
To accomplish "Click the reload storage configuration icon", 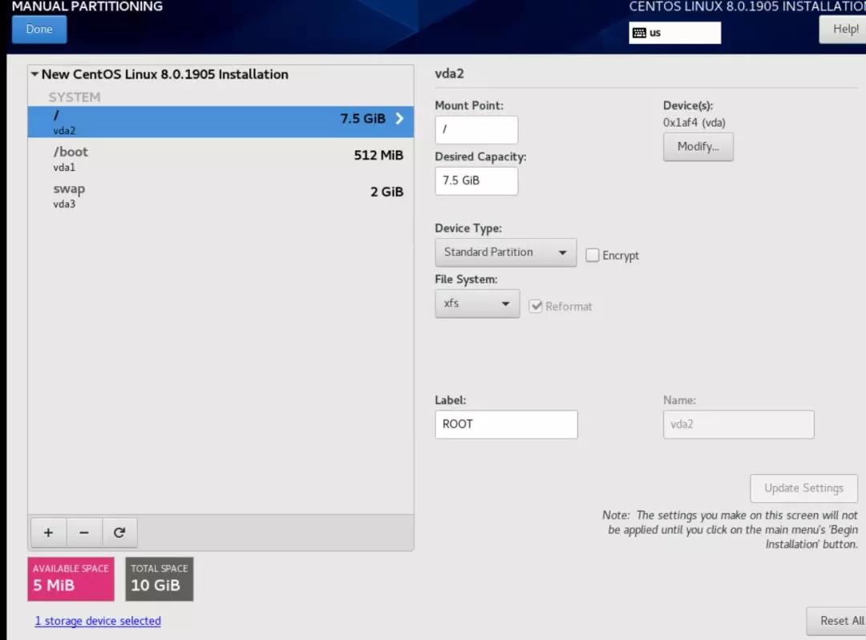I will coord(119,533).
